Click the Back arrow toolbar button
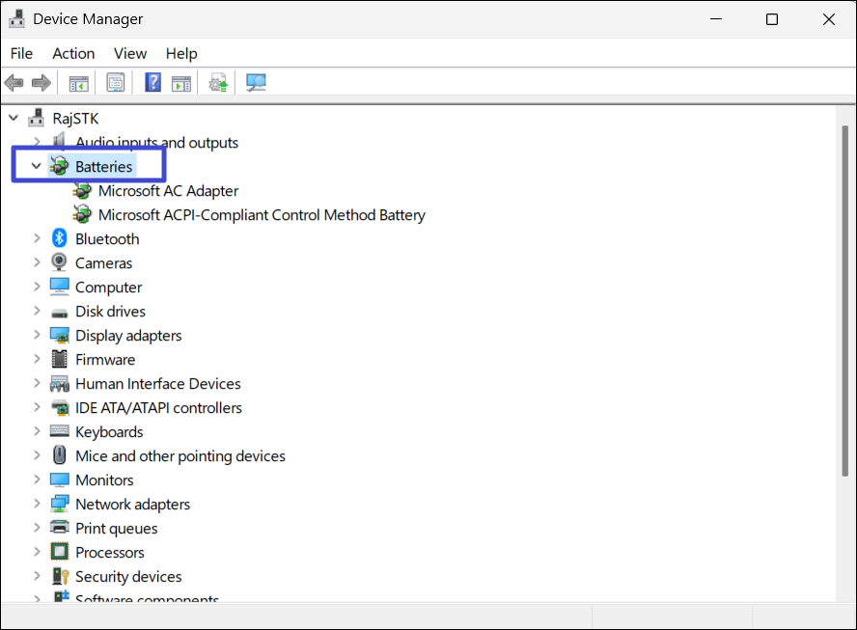Image resolution: width=857 pixels, height=630 pixels. [14, 83]
